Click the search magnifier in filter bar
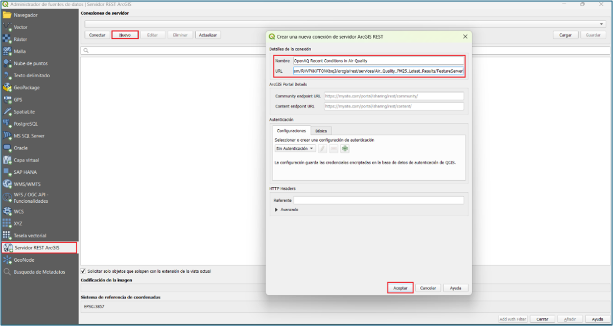 click(x=86, y=51)
